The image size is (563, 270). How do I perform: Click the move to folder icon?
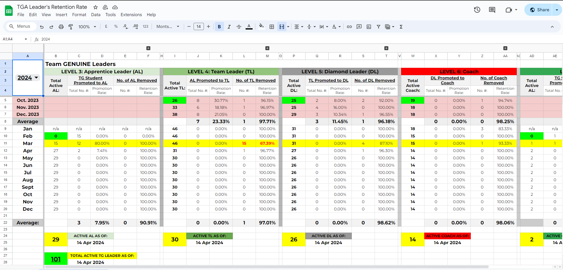pyautogui.click(x=105, y=7)
